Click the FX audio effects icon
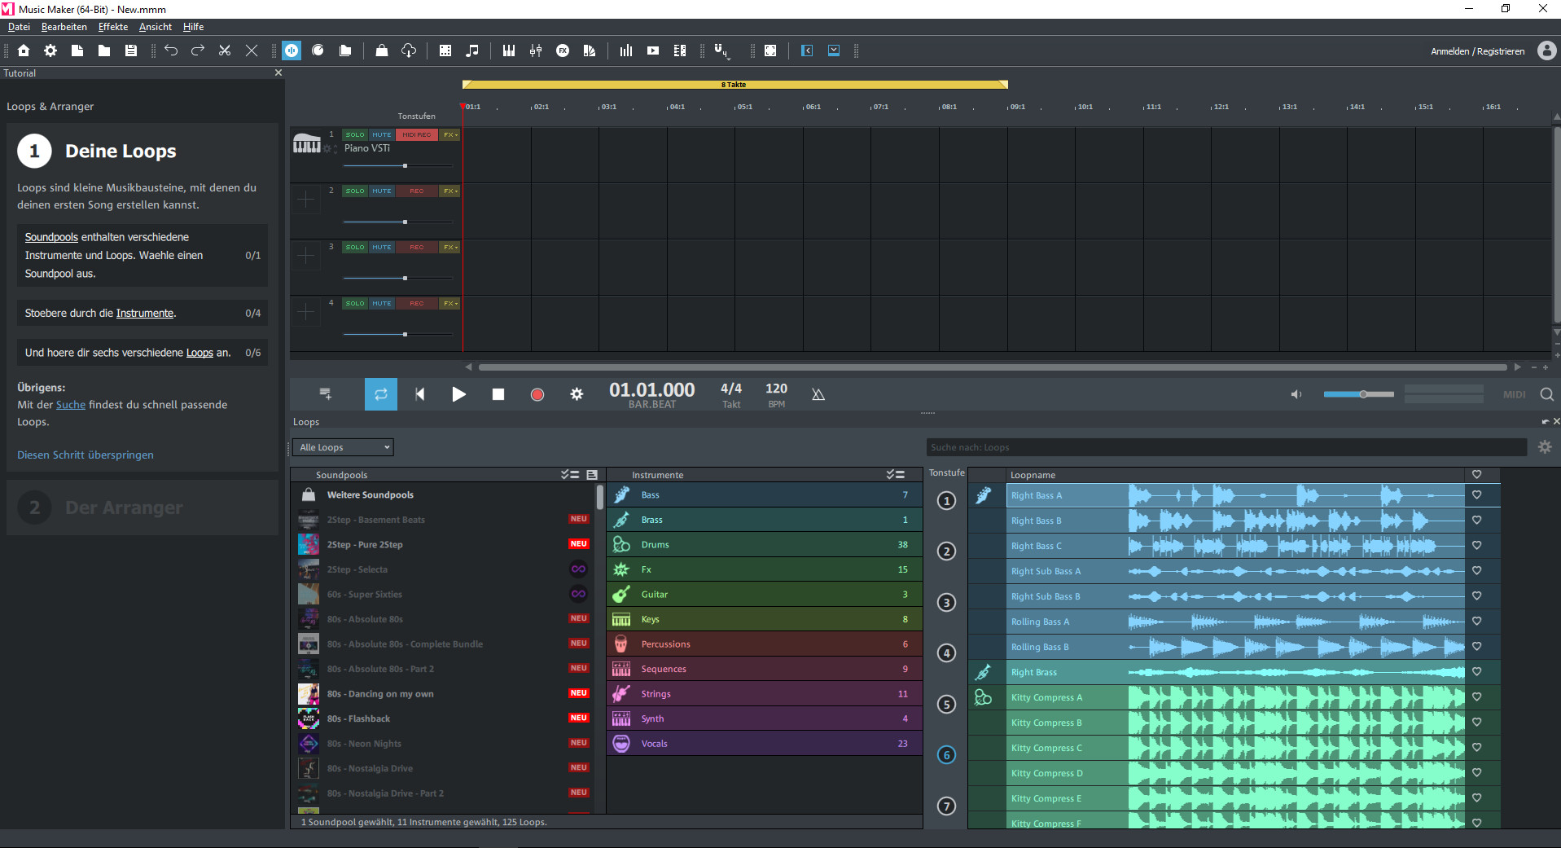The width and height of the screenshot is (1561, 848). coord(563,51)
